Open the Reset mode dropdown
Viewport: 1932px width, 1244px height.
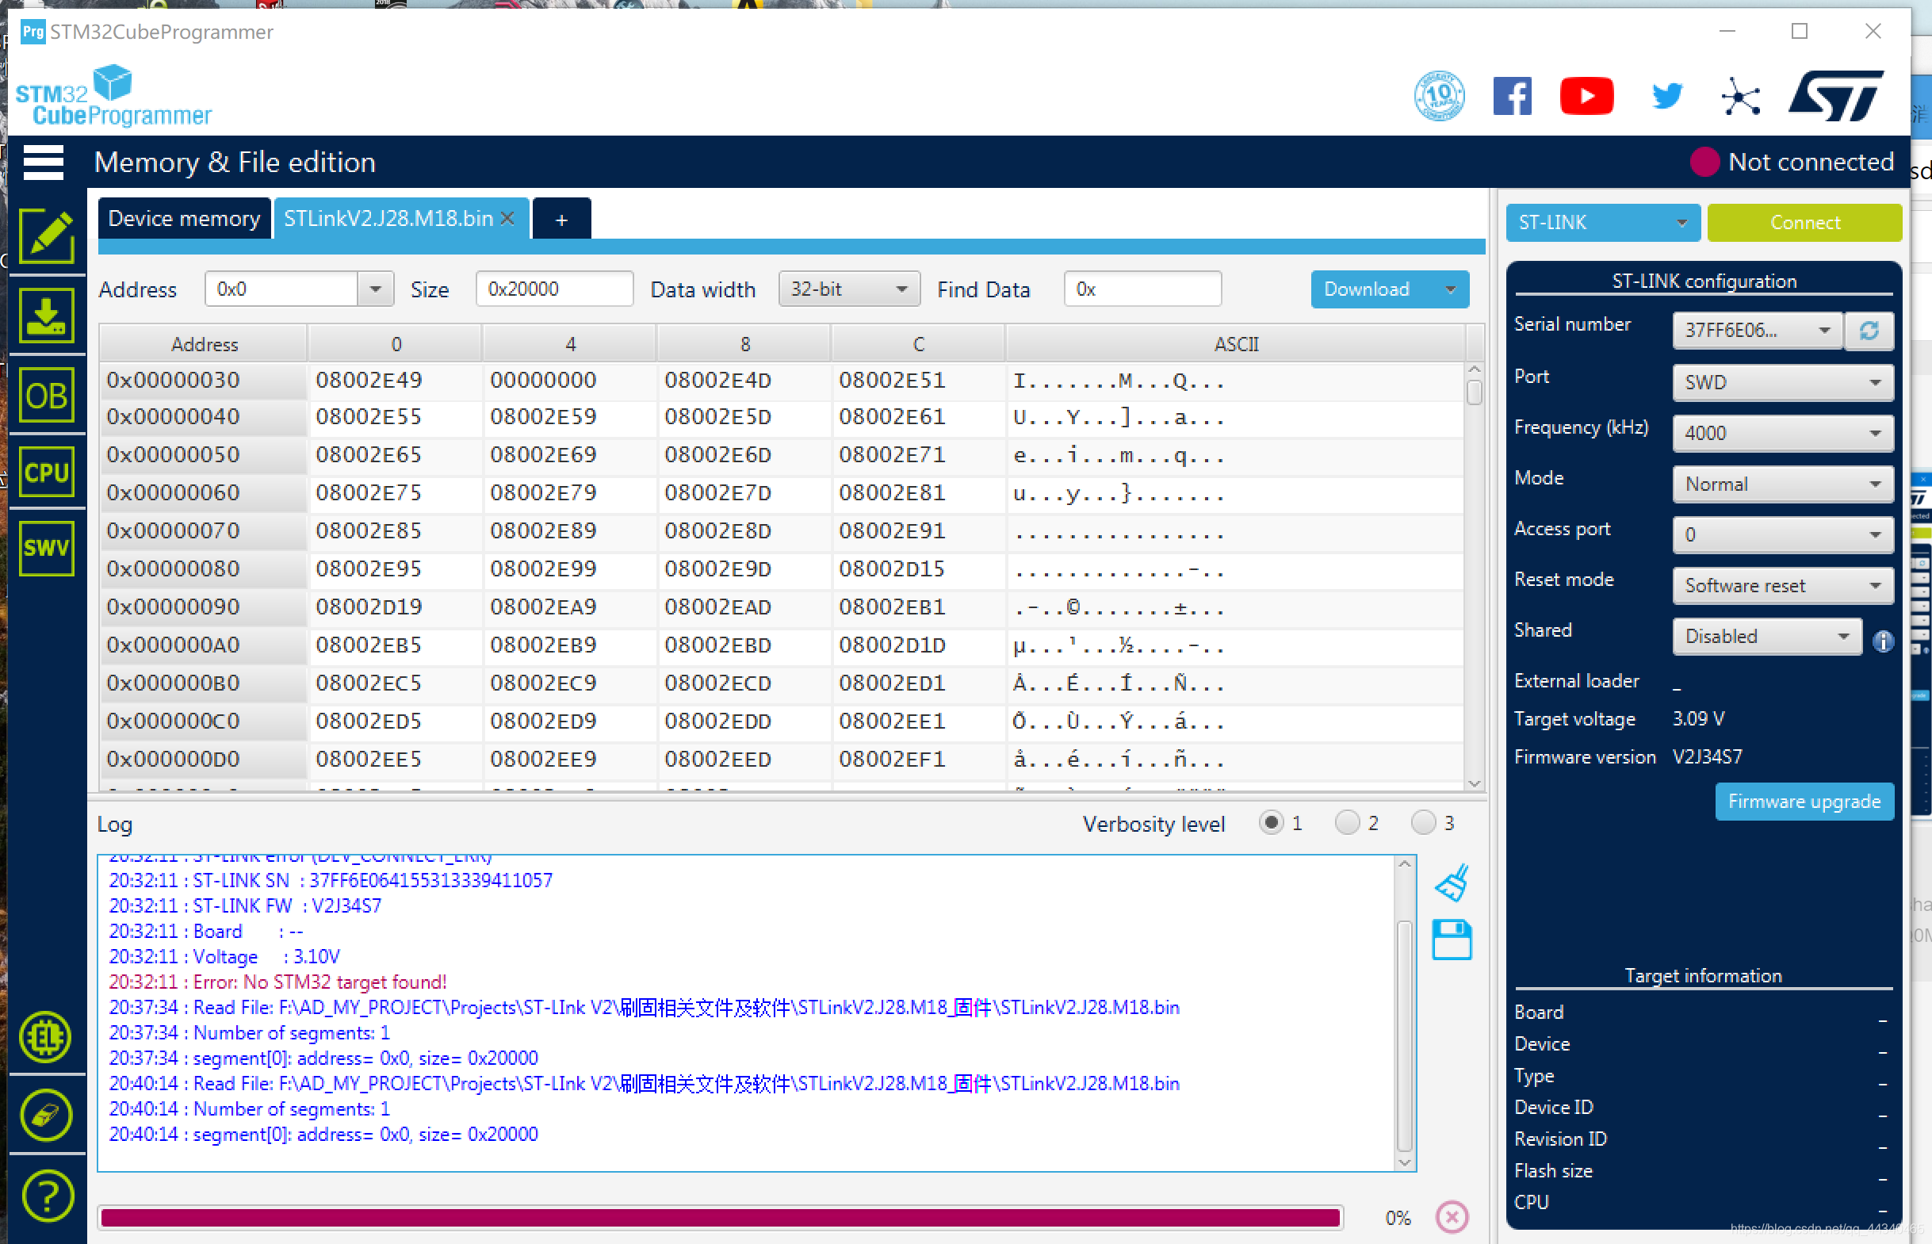coord(1782,586)
